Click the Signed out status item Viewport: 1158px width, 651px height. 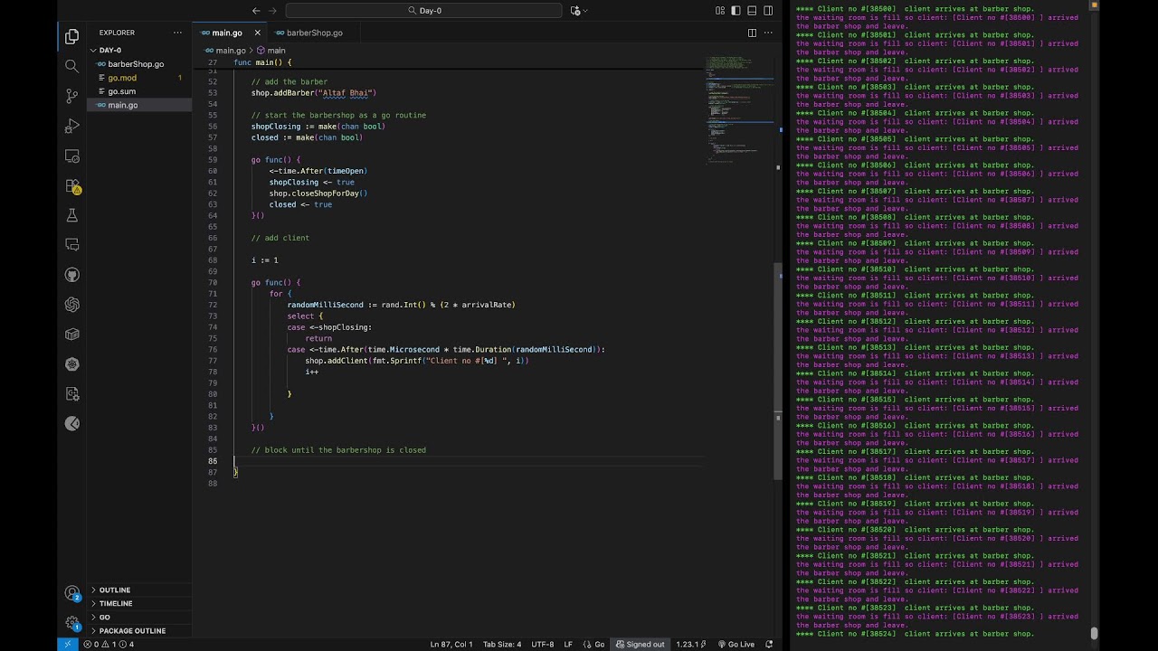click(x=640, y=644)
